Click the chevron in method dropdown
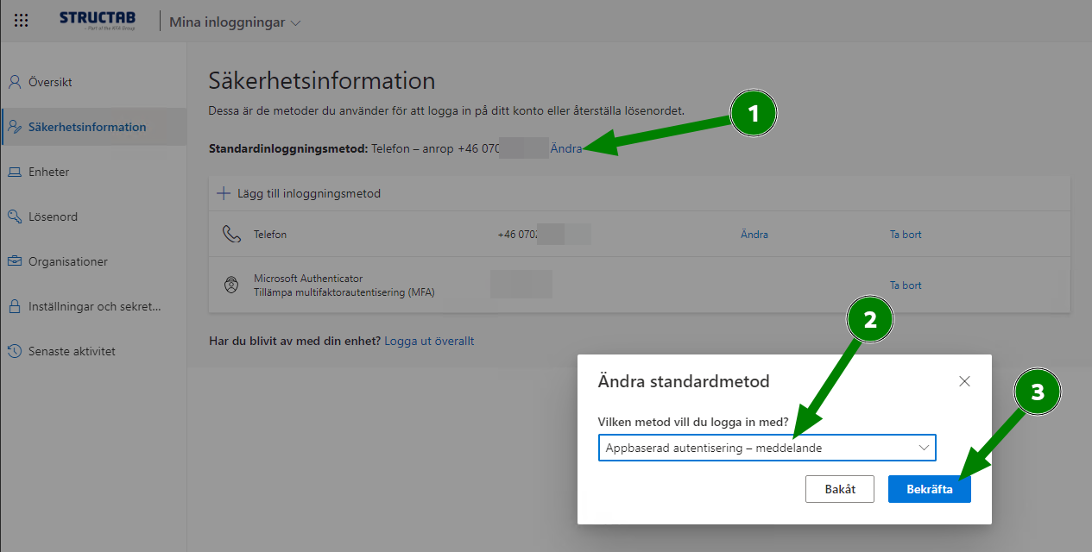This screenshot has height=552, width=1092. (924, 448)
